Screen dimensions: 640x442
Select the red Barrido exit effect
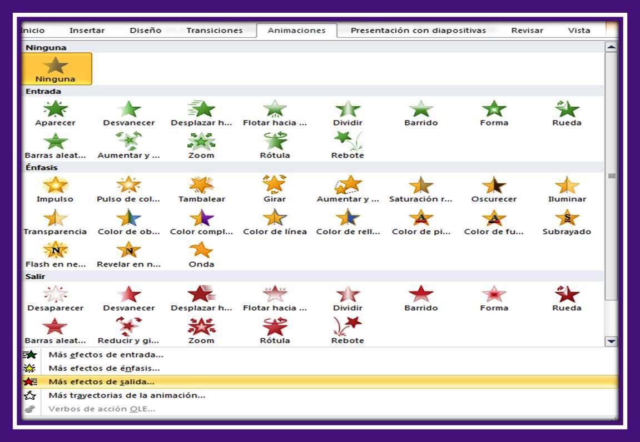[x=421, y=299]
